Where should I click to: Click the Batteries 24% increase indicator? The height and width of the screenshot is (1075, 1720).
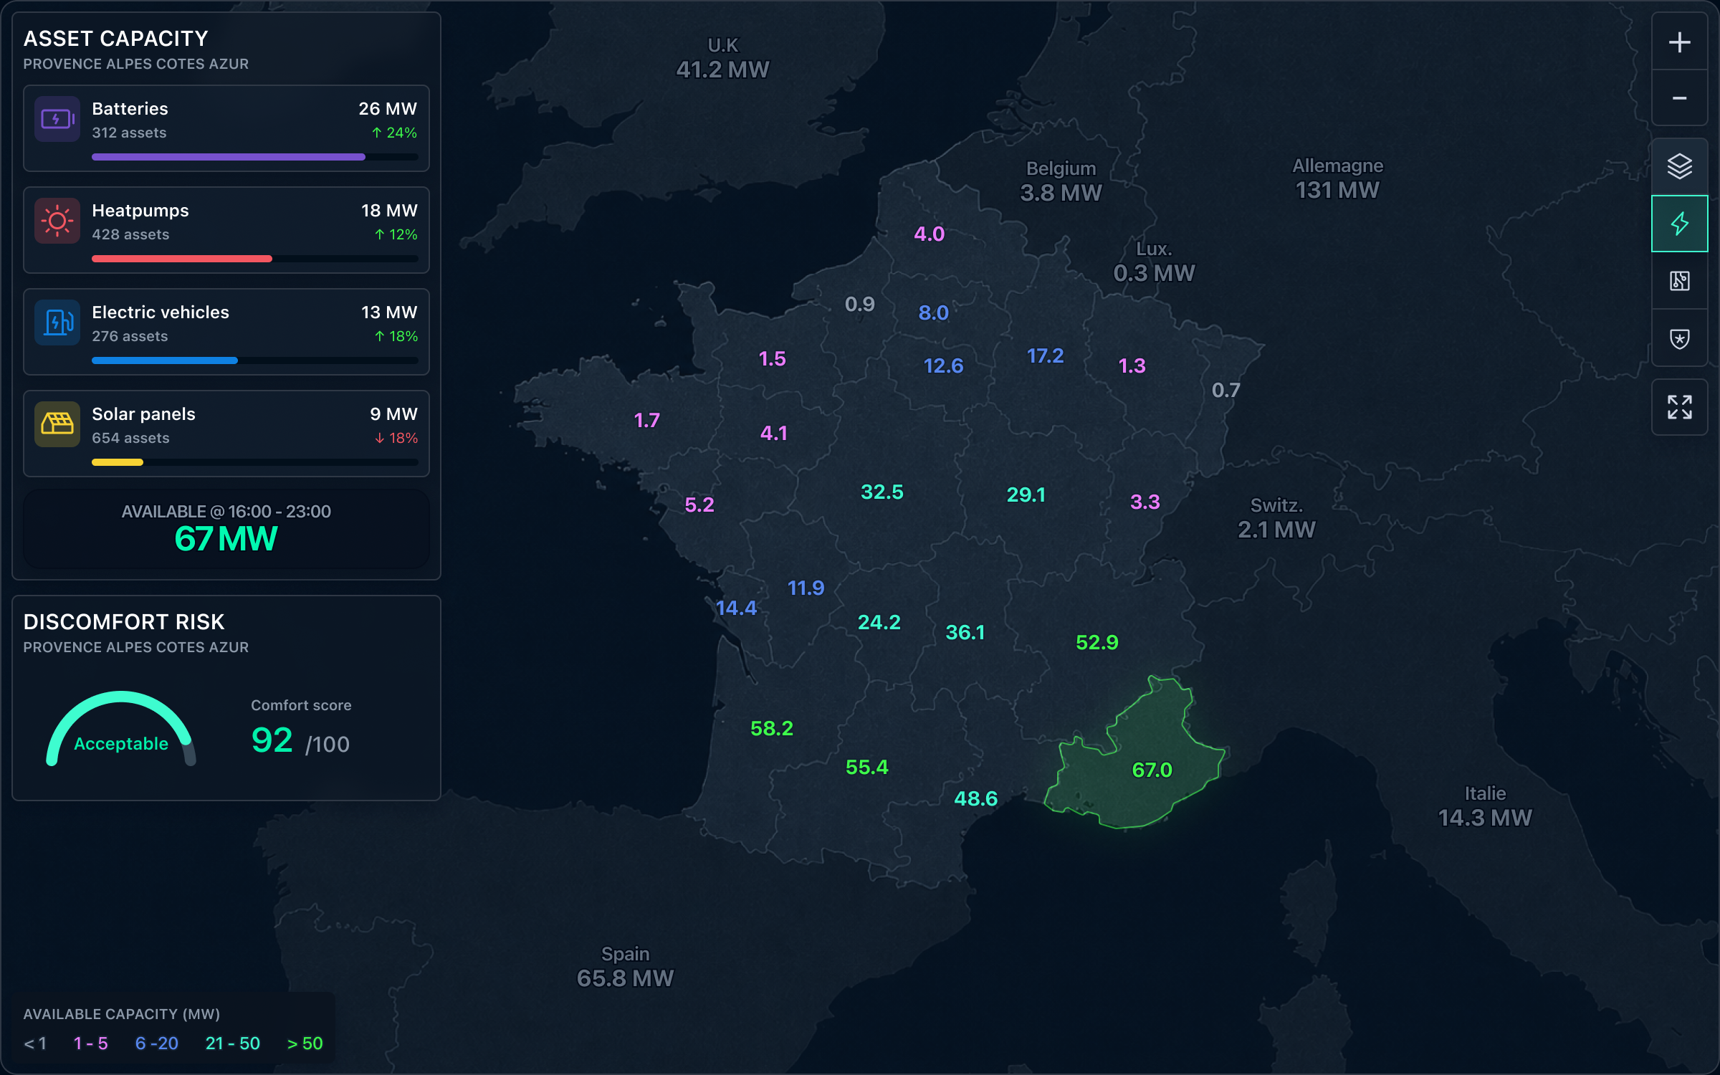tap(394, 133)
